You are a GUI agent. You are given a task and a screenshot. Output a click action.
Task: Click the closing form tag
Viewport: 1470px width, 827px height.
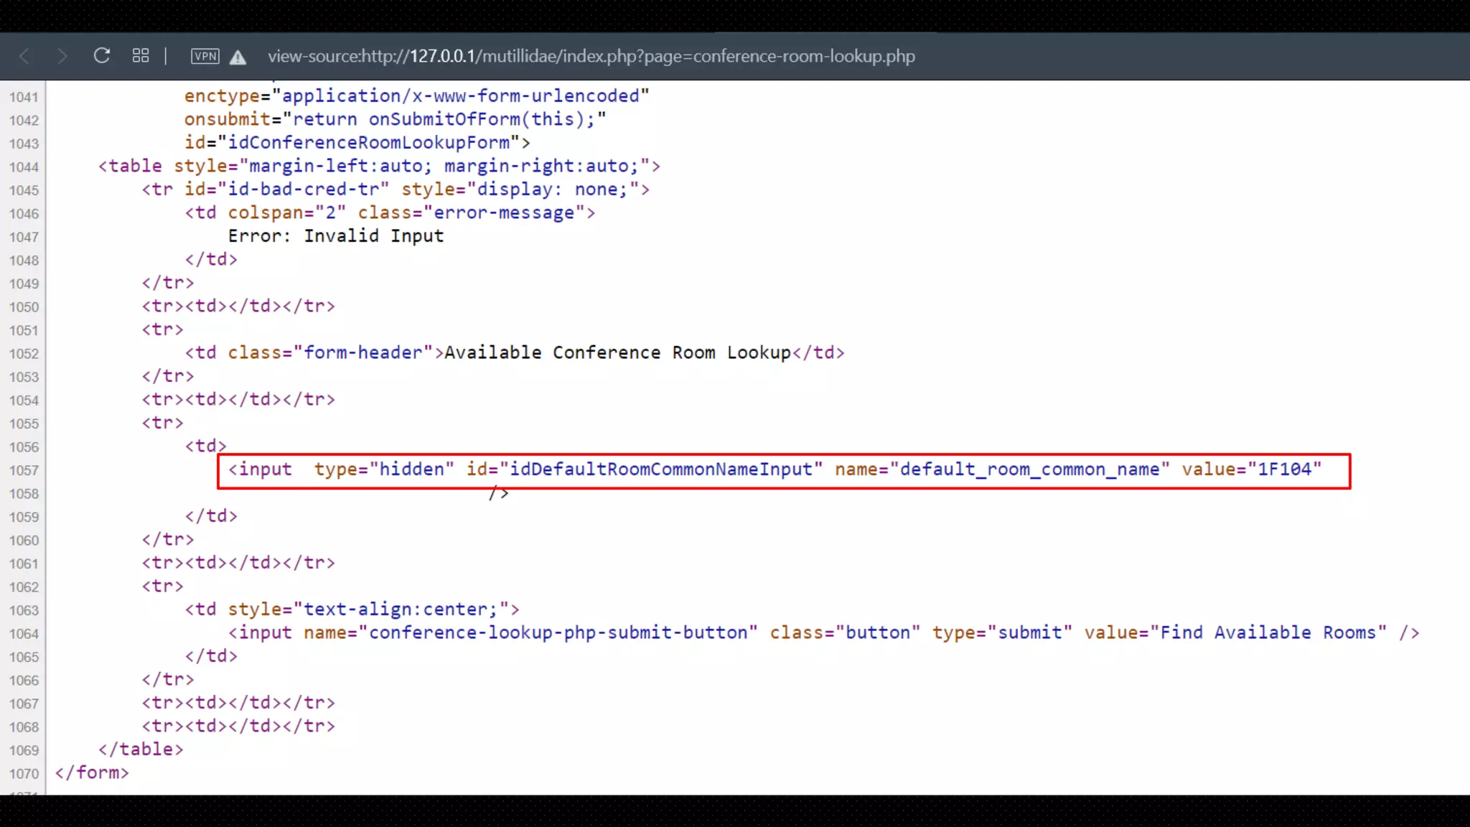92,772
